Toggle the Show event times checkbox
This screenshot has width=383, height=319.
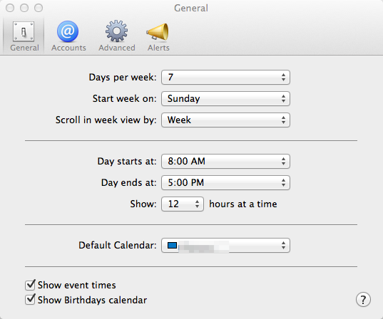(30, 285)
